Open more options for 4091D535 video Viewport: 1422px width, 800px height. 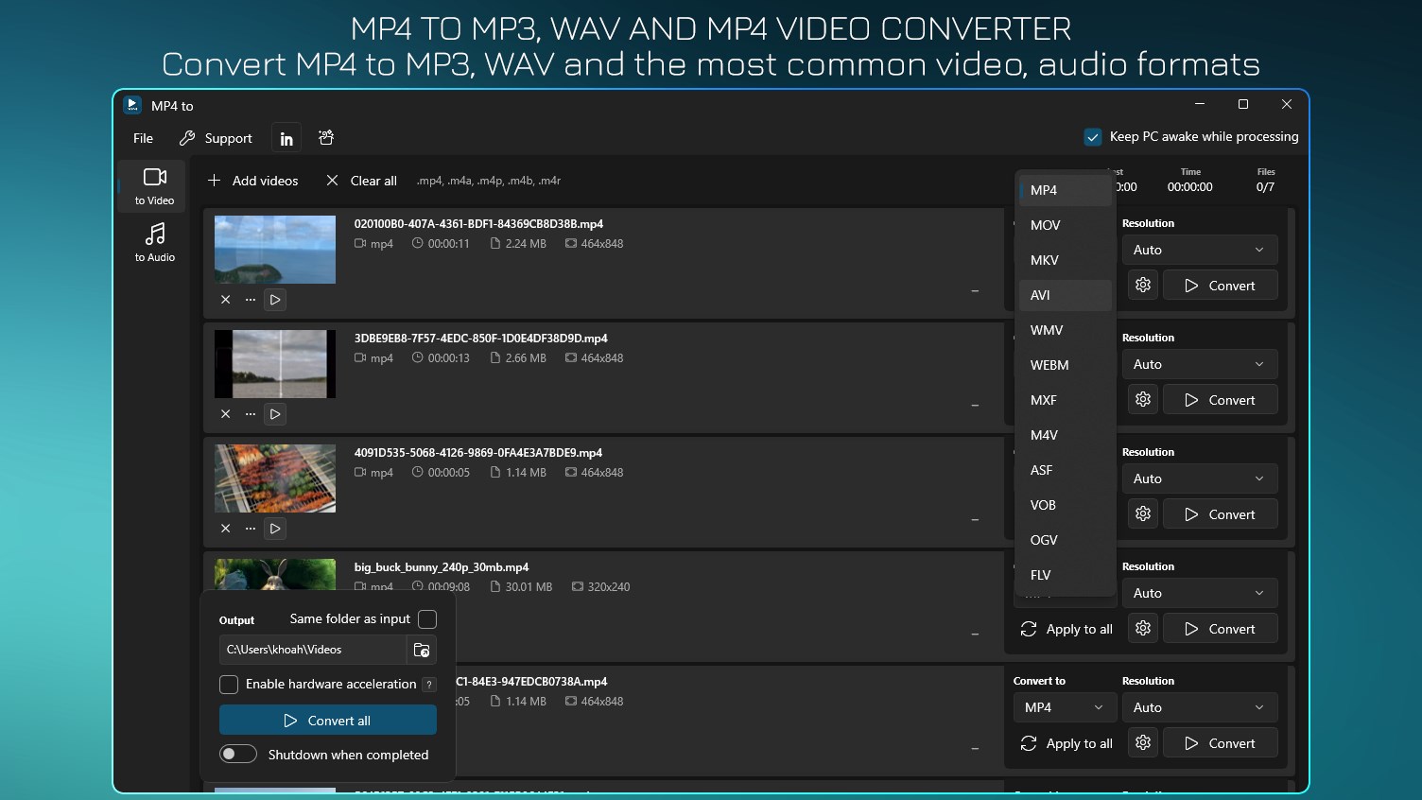[250, 528]
